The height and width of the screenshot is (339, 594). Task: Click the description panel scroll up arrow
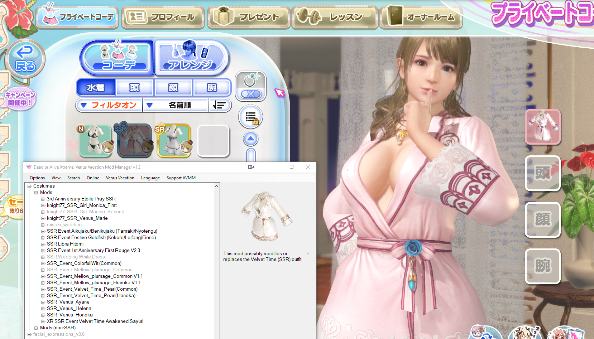point(308,254)
